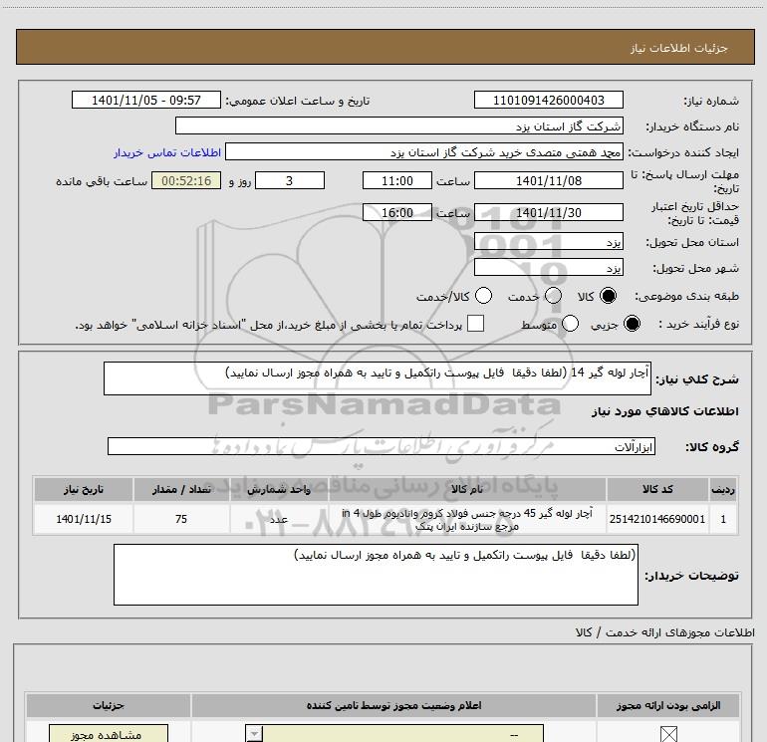Open اطلاعات تماس خریدار link
The height and width of the screenshot is (742, 767).
pos(167,152)
